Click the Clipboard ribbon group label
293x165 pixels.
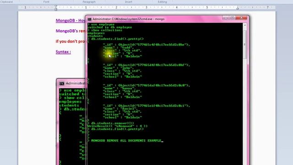tap(6, 2)
